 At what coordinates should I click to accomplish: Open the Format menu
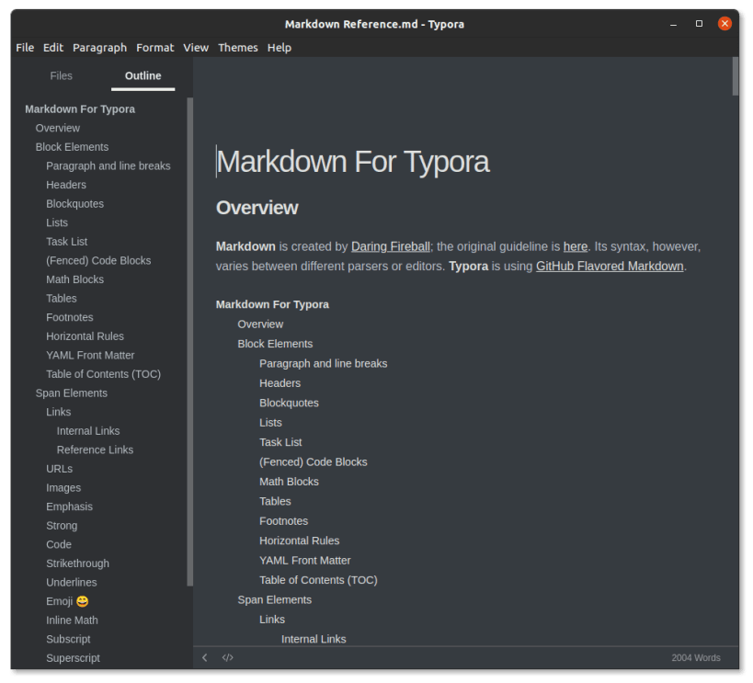(154, 48)
